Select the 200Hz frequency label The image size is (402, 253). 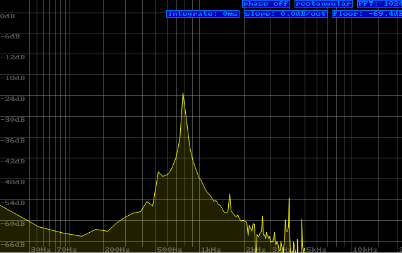click(117, 249)
